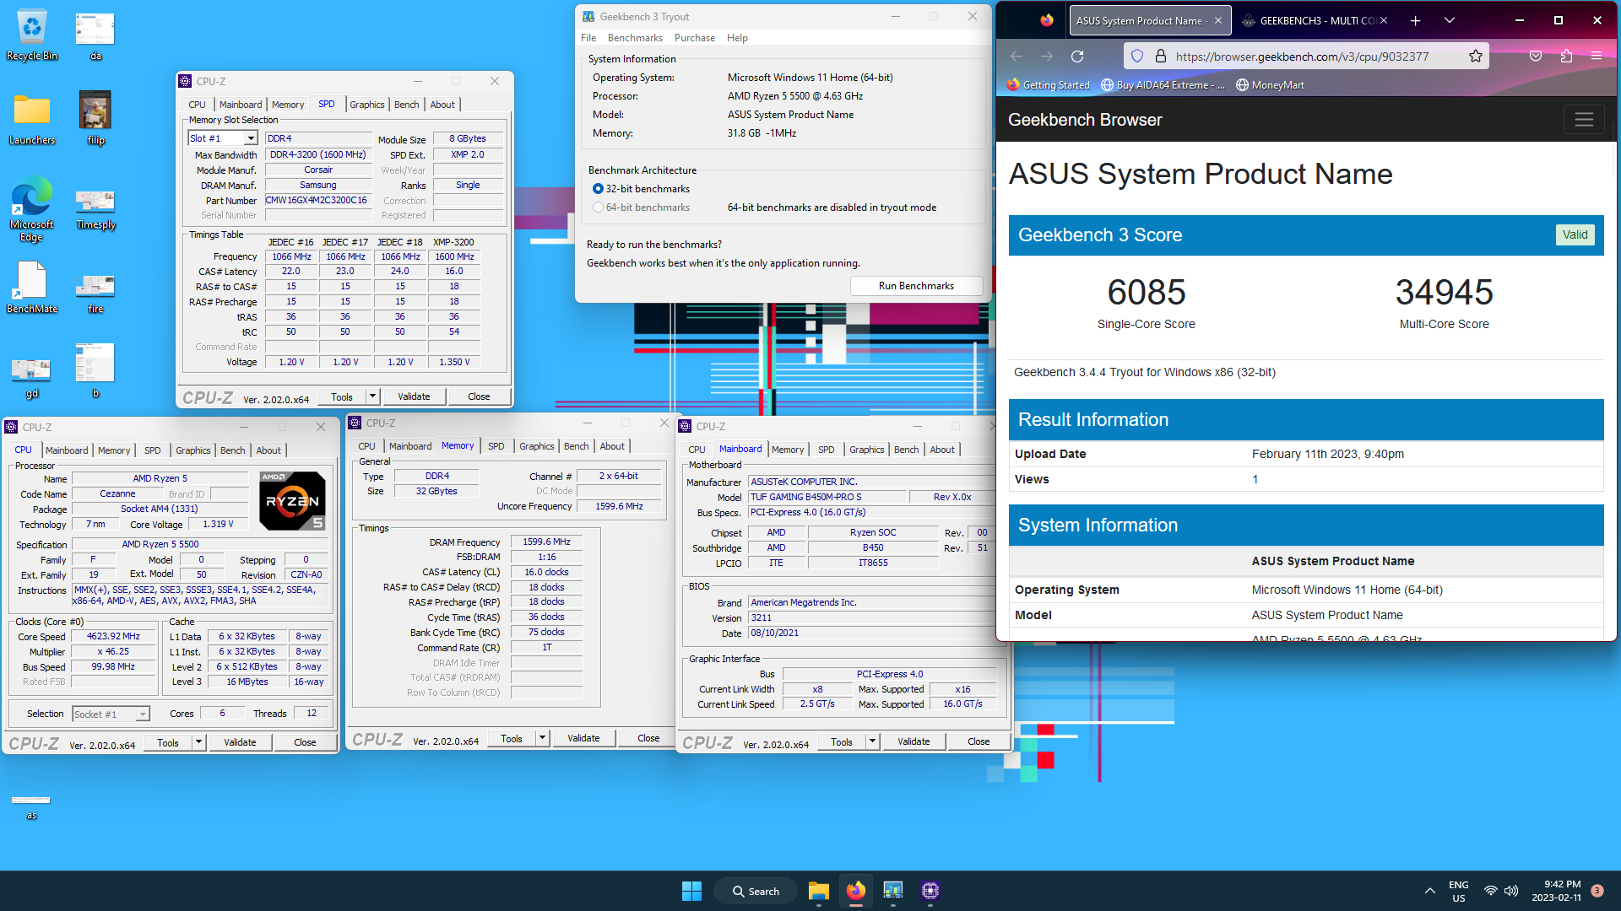This screenshot has width=1621, height=911.
Task: Open the b desktop file icon
Action: tap(95, 369)
